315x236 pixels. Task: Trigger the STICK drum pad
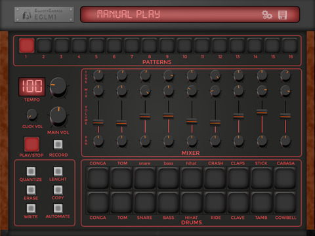[x=262, y=178]
